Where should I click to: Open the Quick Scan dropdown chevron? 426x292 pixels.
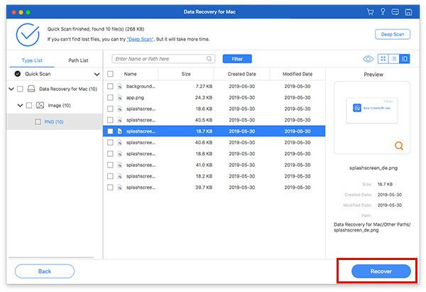click(x=97, y=74)
